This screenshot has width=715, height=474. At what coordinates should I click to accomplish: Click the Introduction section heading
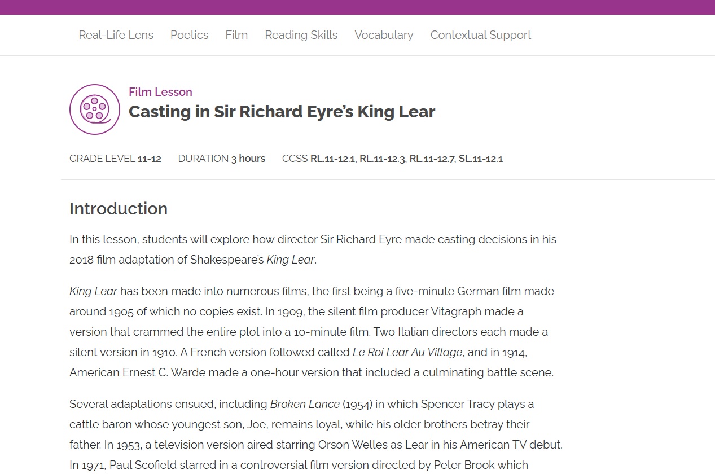(119, 209)
